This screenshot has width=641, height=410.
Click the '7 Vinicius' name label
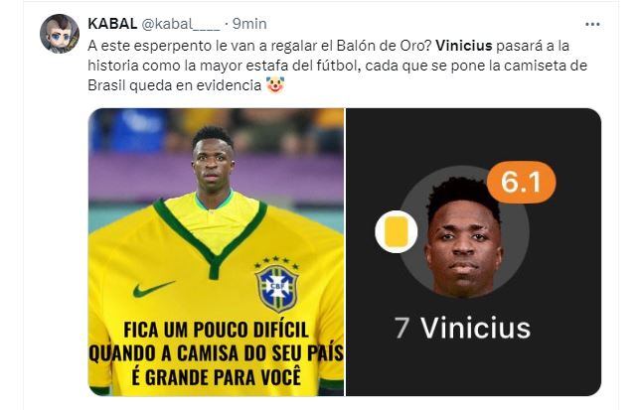tap(462, 328)
